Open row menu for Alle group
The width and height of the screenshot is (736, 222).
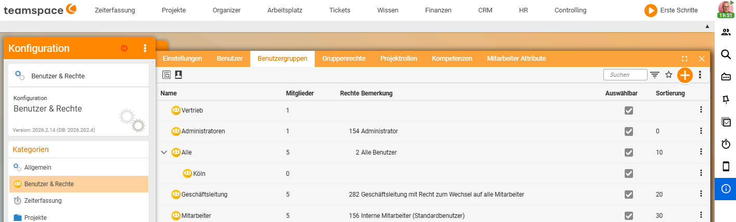(x=701, y=152)
